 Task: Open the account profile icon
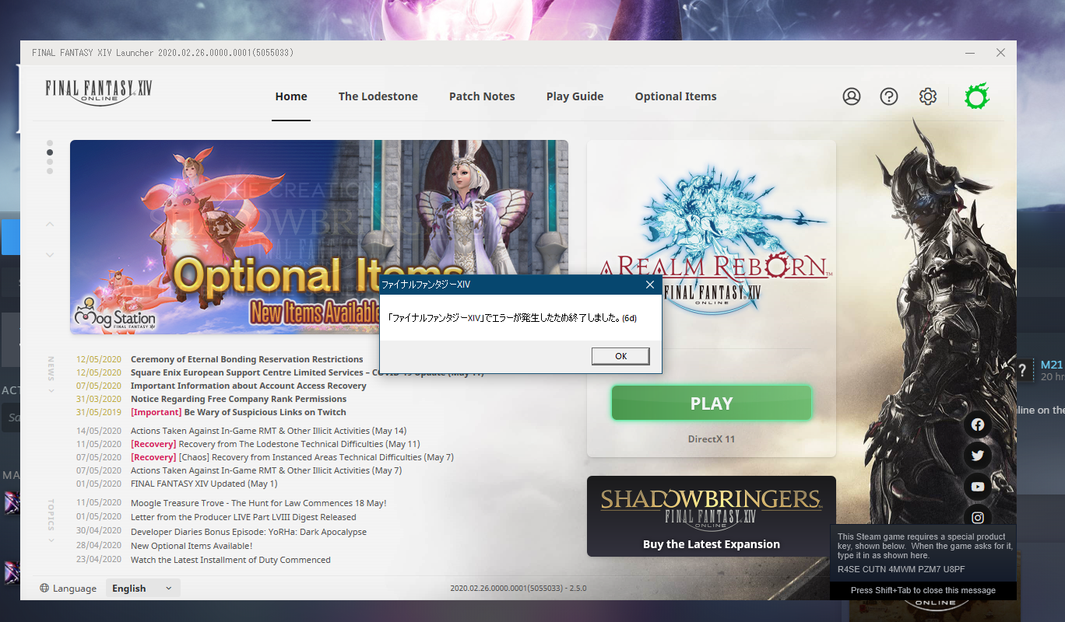[852, 96]
